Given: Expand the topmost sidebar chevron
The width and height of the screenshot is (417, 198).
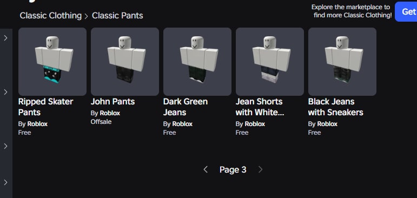Looking at the screenshot, I should [5, 38].
